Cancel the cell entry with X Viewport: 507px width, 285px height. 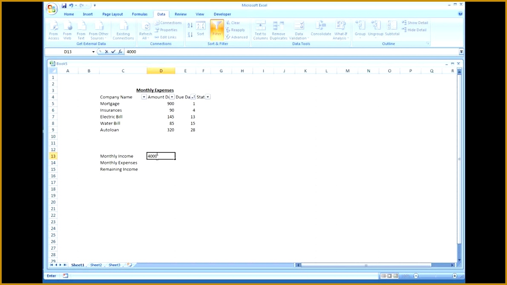107,52
